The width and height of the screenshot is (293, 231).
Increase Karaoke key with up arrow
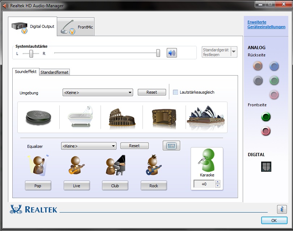[x=217, y=182]
